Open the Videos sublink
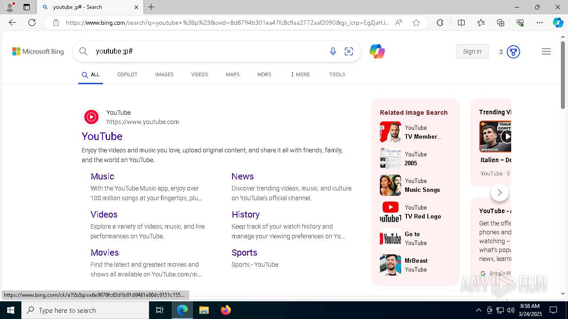 (x=104, y=214)
